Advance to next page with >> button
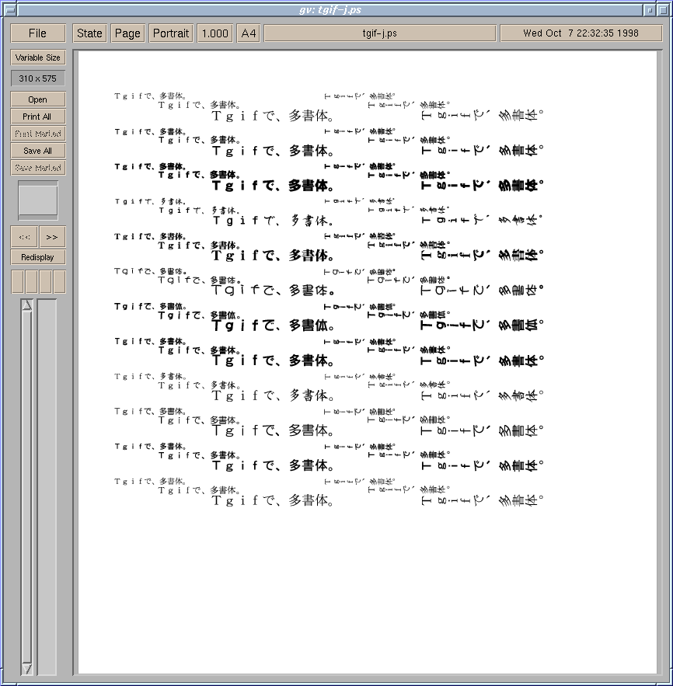Viewport: 673px width, 686px height. coord(52,237)
